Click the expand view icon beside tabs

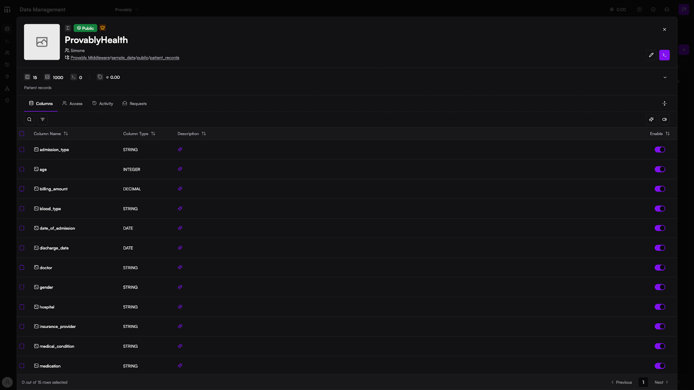click(x=664, y=104)
